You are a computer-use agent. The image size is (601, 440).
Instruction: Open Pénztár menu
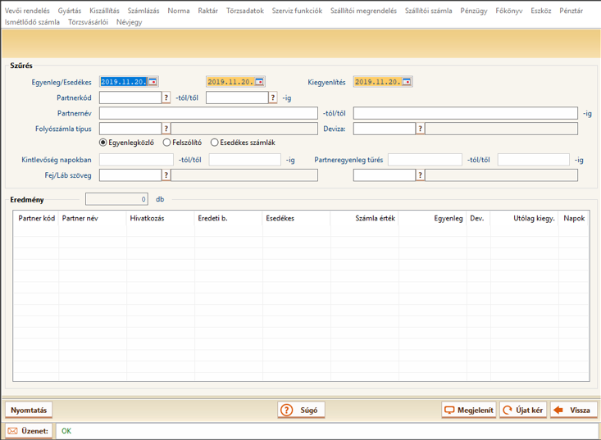(x=571, y=11)
